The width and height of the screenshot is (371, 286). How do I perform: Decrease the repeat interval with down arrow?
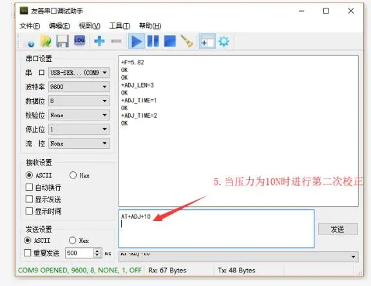coord(97,255)
